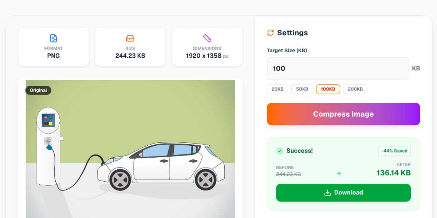Click the image format file icon

pos(54,38)
